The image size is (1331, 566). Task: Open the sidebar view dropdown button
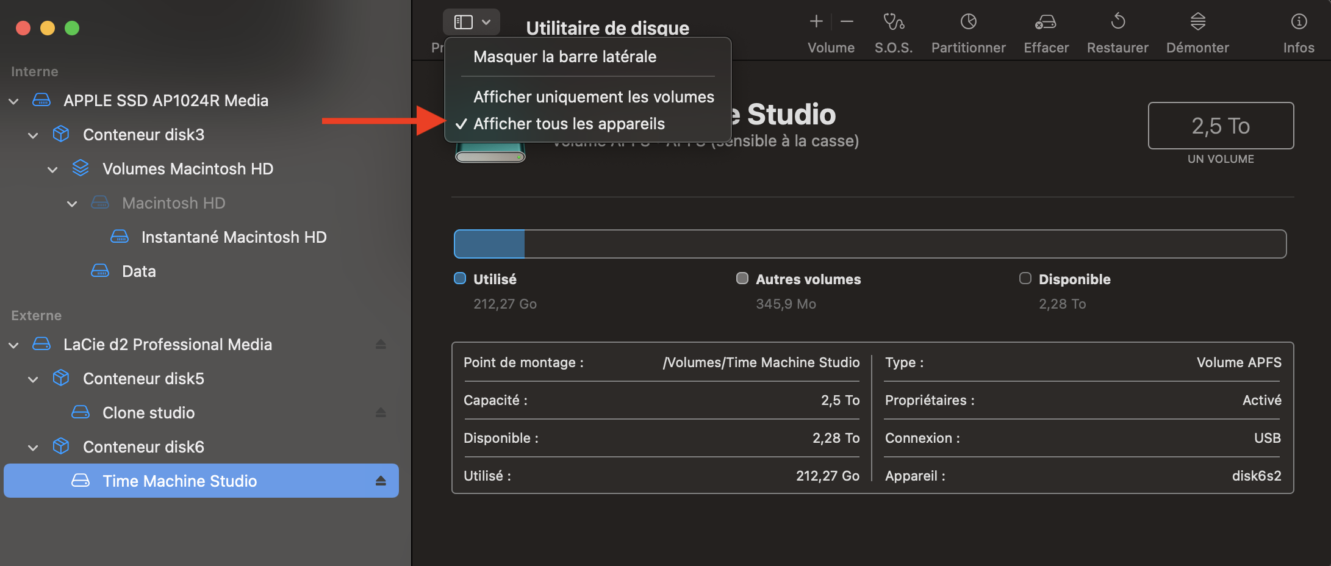pyautogui.click(x=472, y=23)
